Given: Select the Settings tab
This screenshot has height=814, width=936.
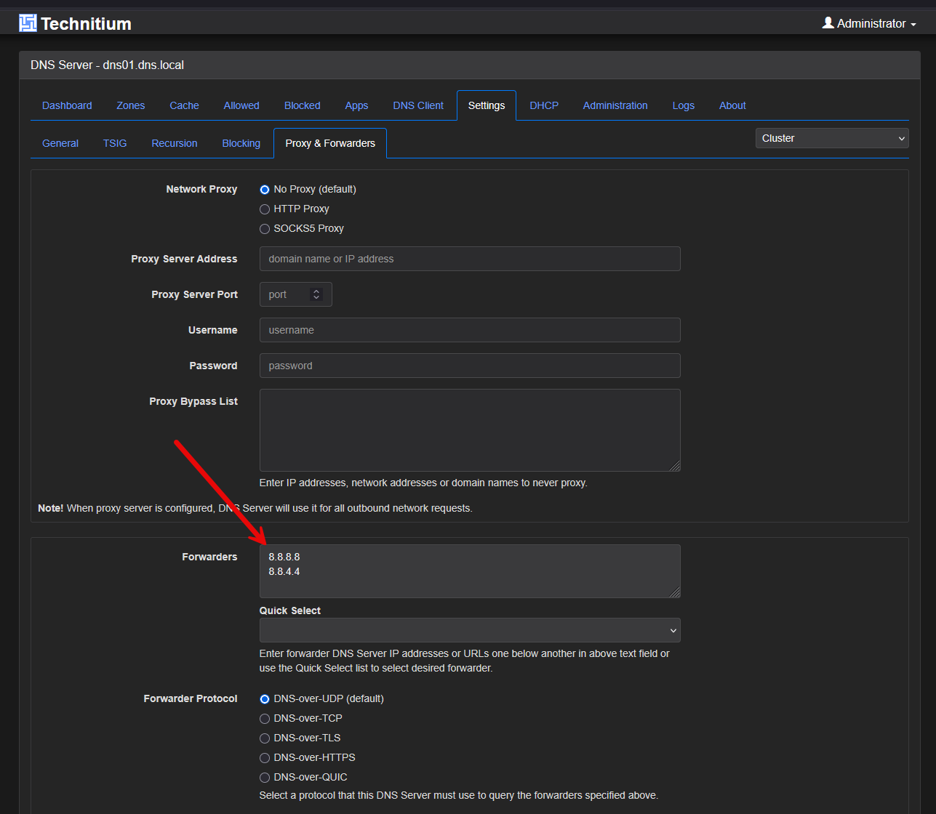Looking at the screenshot, I should pyautogui.click(x=487, y=105).
